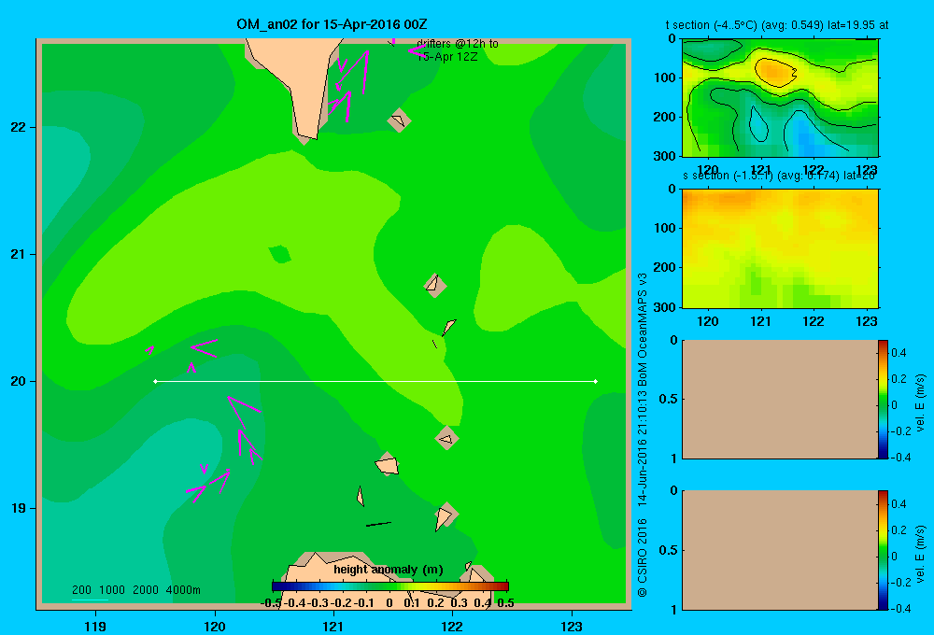Click the latitude 21 axis label on main map
The image size is (934, 635).
tap(19, 254)
